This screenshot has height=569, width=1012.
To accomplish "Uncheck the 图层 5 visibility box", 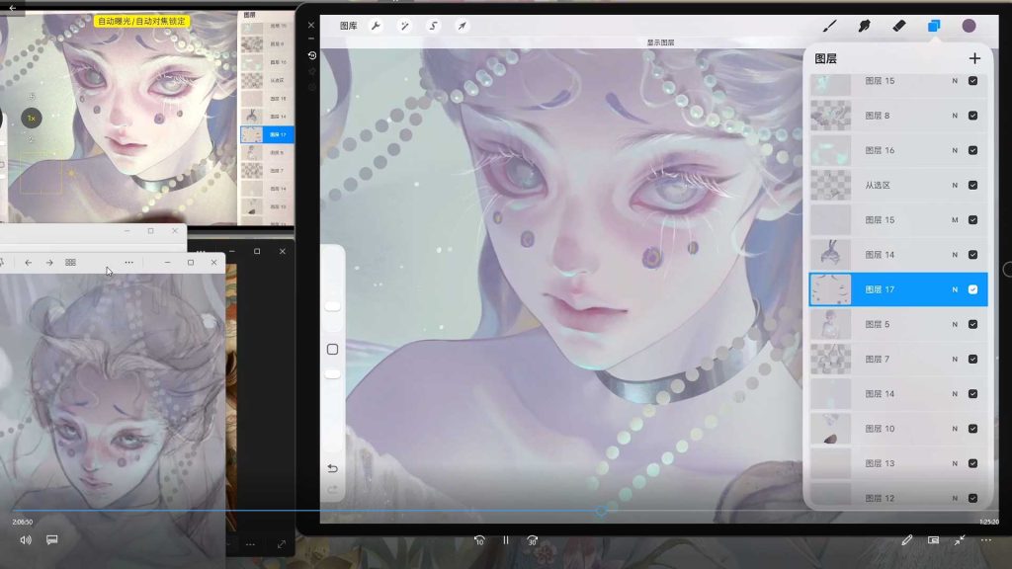I will [x=972, y=324].
